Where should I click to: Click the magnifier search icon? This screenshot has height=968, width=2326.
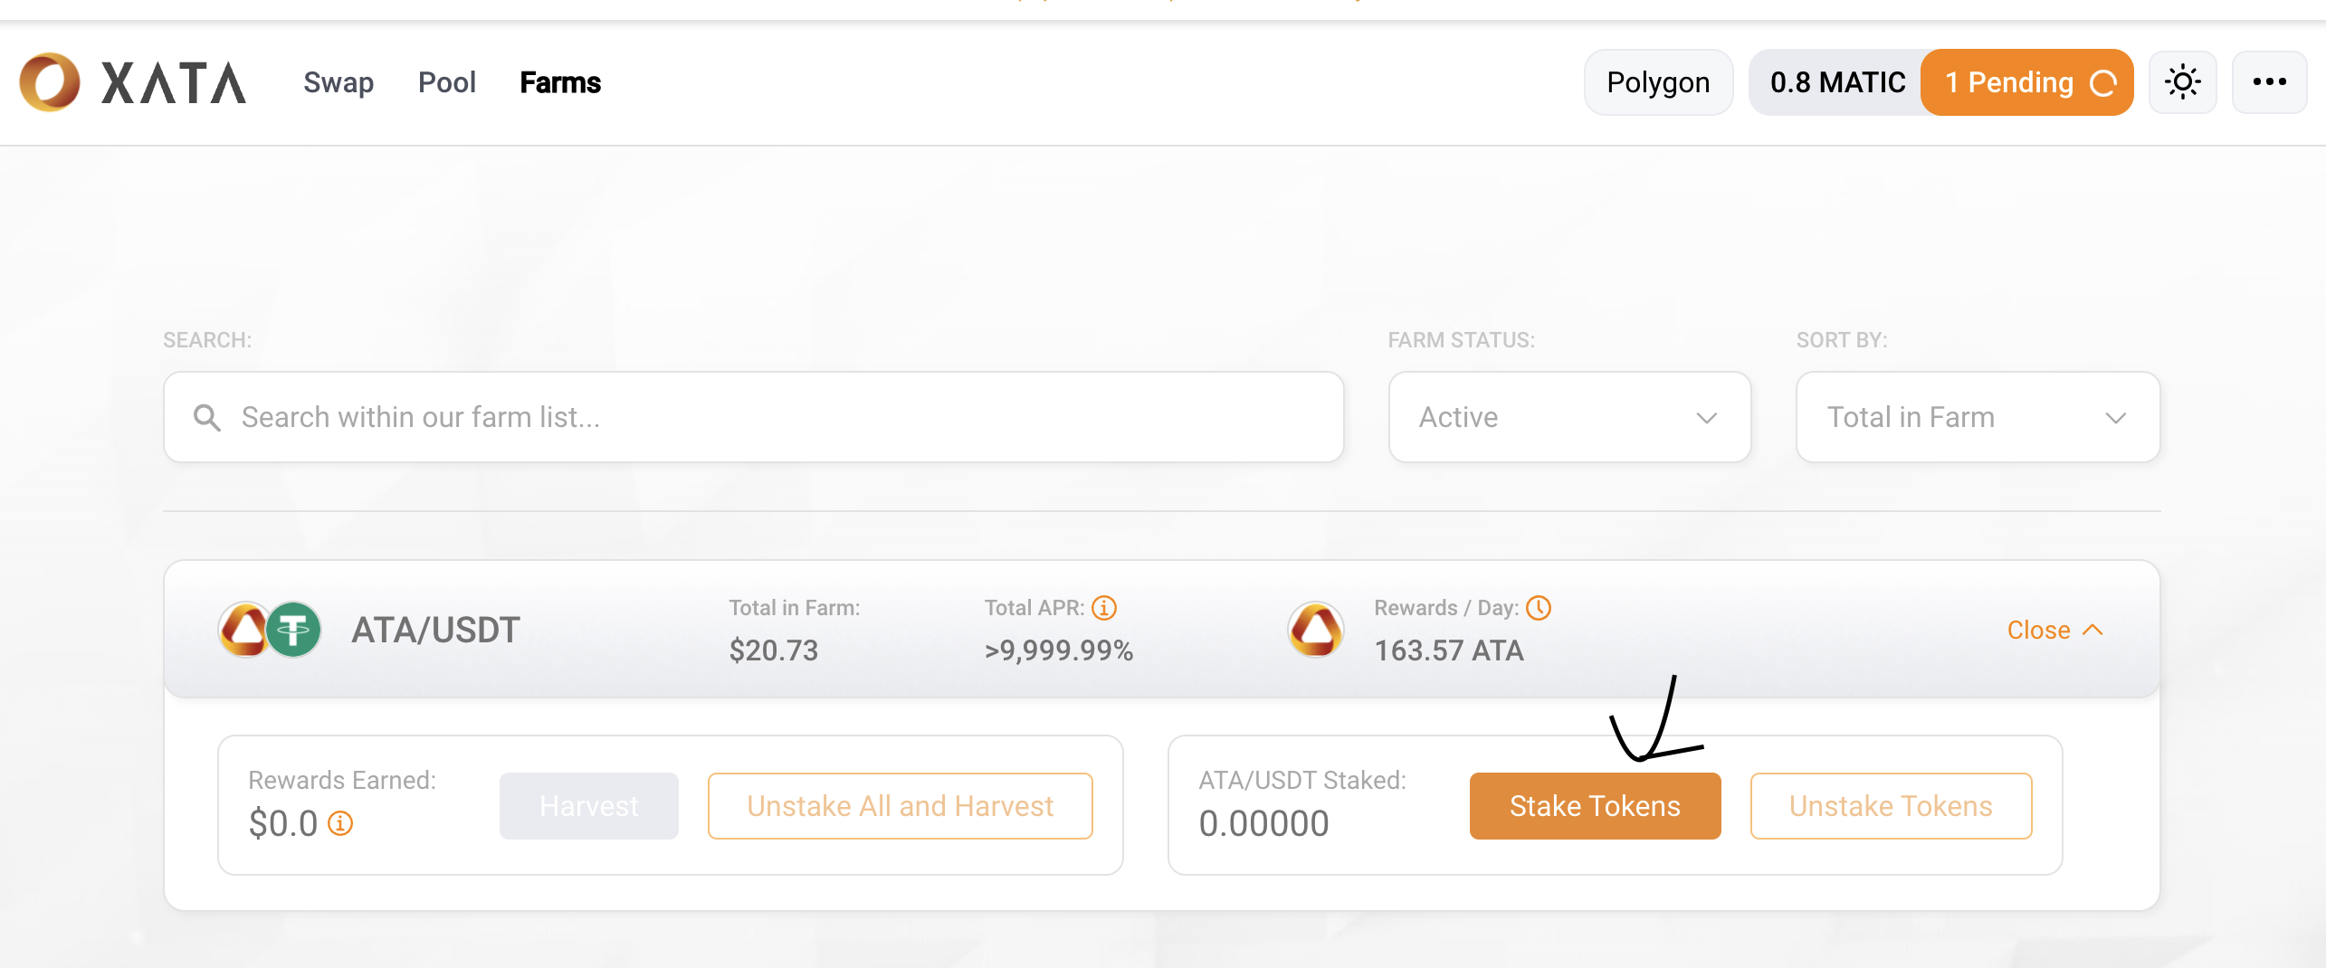pos(207,417)
